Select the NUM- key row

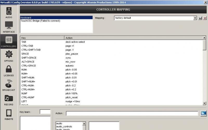112,70
